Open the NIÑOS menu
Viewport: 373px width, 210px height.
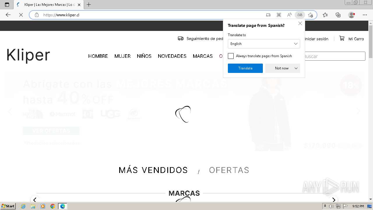click(x=144, y=56)
